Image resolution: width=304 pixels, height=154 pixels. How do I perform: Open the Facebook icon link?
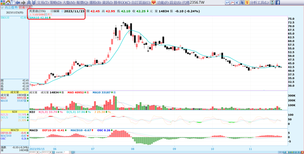[x=278, y=3]
